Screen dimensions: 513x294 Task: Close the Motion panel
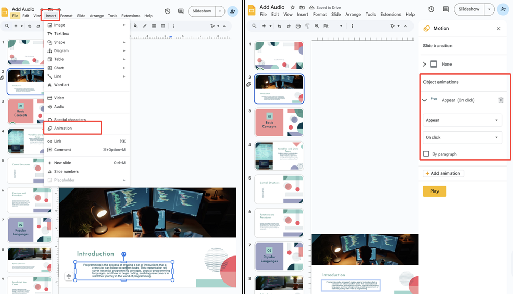tap(498, 29)
